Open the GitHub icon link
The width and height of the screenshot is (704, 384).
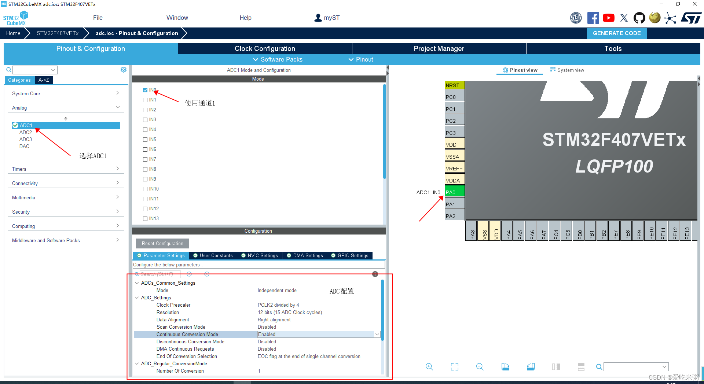click(639, 18)
